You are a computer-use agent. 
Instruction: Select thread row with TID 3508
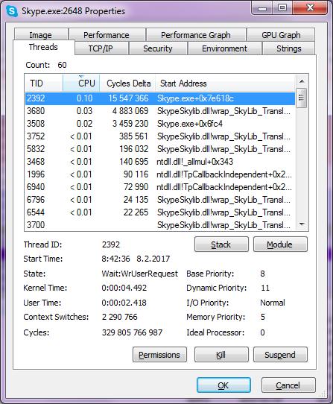click(160, 124)
